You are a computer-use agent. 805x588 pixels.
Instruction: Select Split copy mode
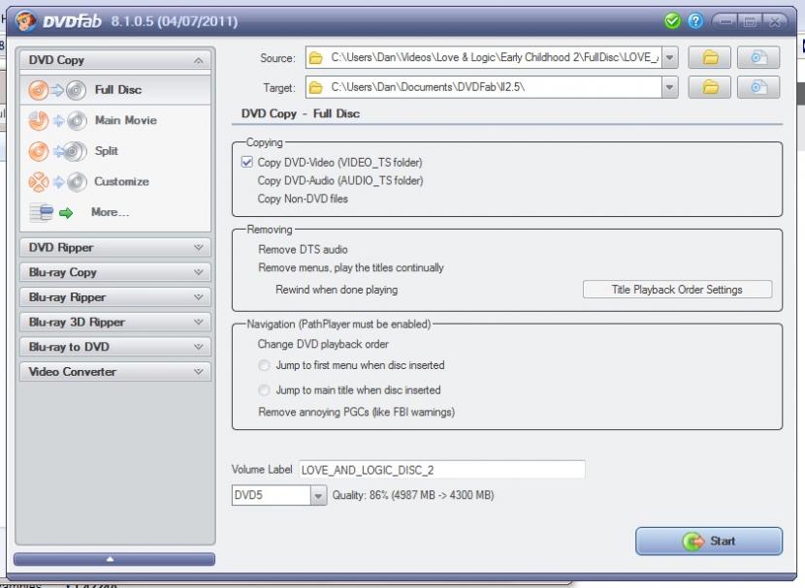(x=115, y=151)
